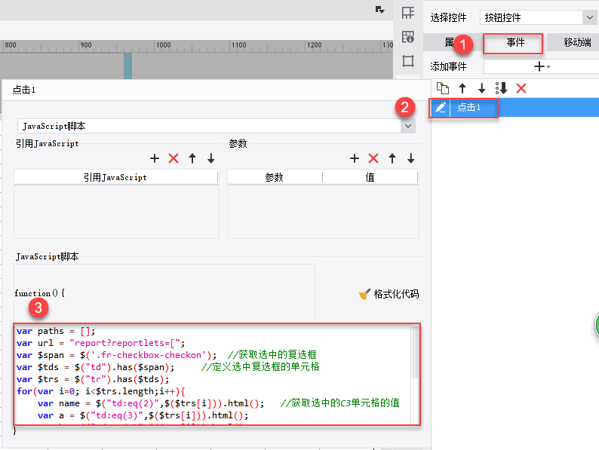Click the 'var paths = [];' code line
Image resolution: width=599 pixels, height=450 pixels.
click(56, 331)
